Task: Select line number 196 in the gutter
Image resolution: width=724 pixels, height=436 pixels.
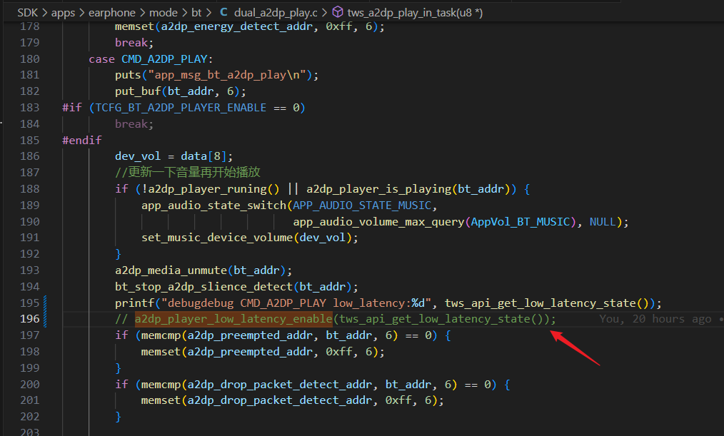Action: pos(29,319)
